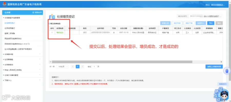Click the 返回主页 home icon link
This screenshot has height=102, width=231.
tap(37, 13)
